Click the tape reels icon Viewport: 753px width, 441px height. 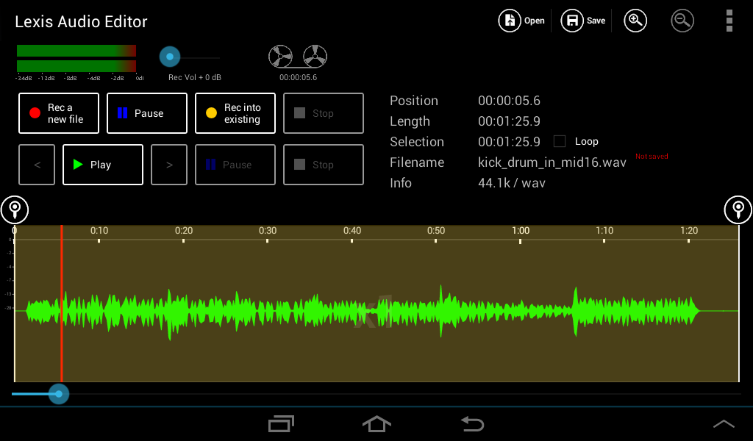[x=298, y=57]
